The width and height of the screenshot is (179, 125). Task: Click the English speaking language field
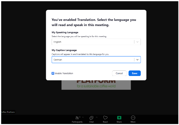click(96, 42)
